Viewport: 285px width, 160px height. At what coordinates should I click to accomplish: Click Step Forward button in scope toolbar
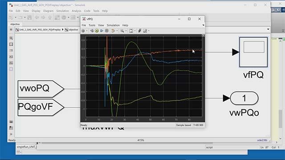tap(102, 31)
